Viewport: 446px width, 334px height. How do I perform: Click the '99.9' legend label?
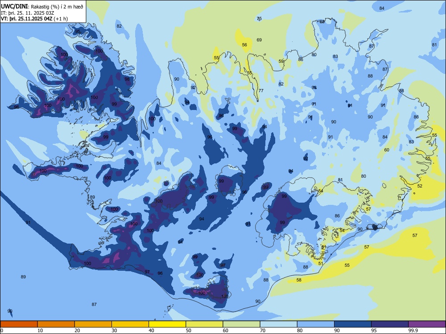click(413, 330)
